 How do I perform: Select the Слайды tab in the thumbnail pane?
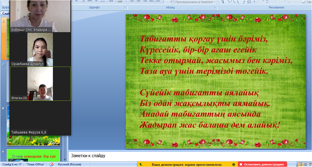[5, 13]
